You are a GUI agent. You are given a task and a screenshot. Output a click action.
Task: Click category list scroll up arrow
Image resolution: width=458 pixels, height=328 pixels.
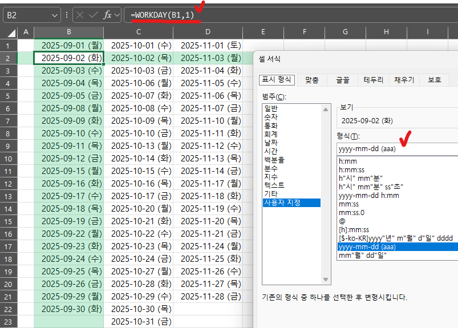coord(326,110)
